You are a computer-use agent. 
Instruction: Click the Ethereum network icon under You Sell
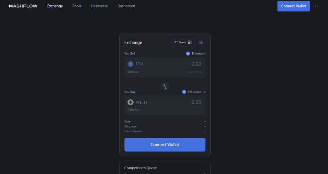point(188,54)
